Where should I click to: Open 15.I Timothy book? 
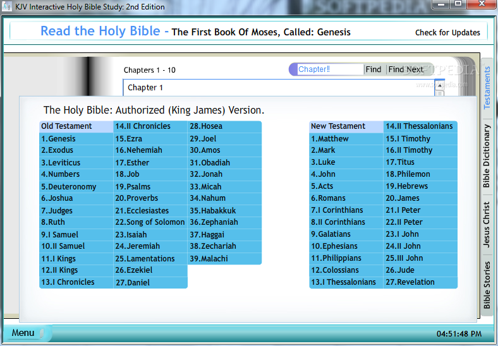pyautogui.click(x=420, y=139)
